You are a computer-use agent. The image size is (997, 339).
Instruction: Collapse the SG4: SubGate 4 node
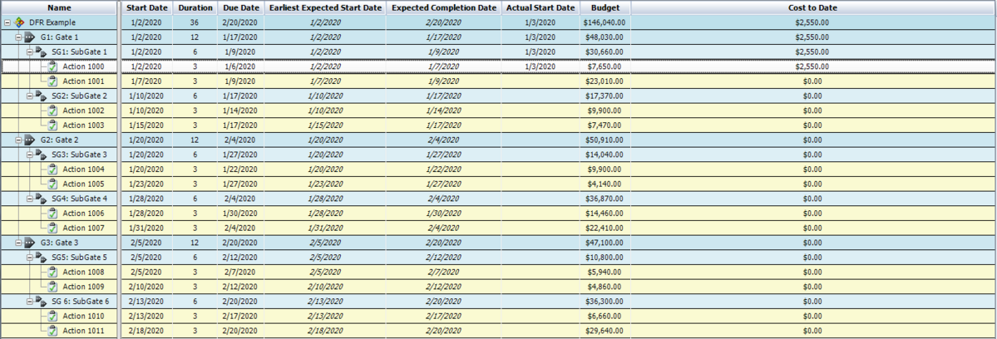[29, 198]
